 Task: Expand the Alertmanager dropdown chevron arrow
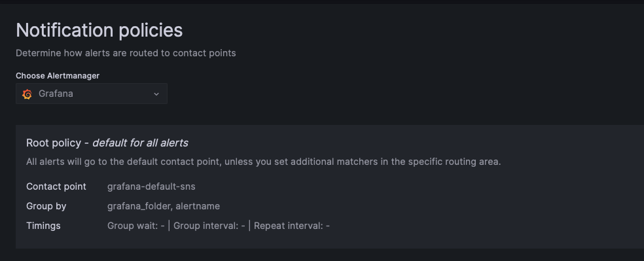coord(156,94)
